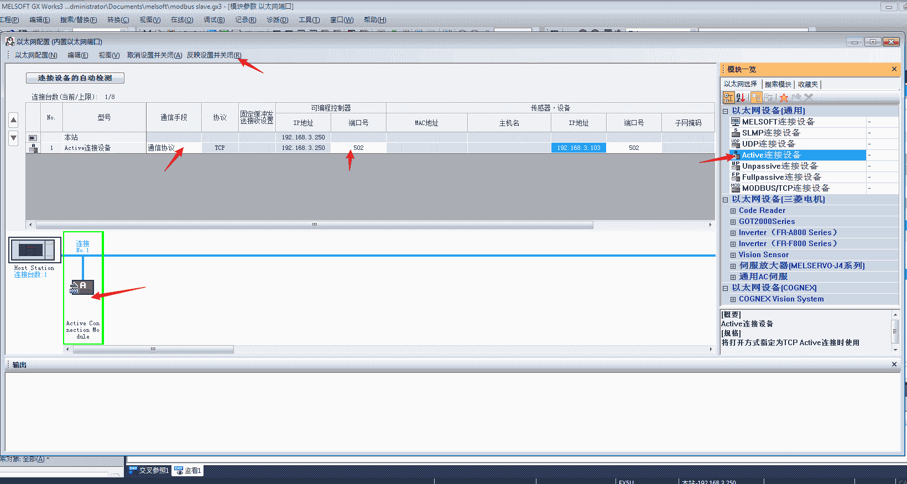The height and width of the screenshot is (484, 907).
Task: Click the sensor IP address cell 192.168.3.103
Action: [x=578, y=148]
